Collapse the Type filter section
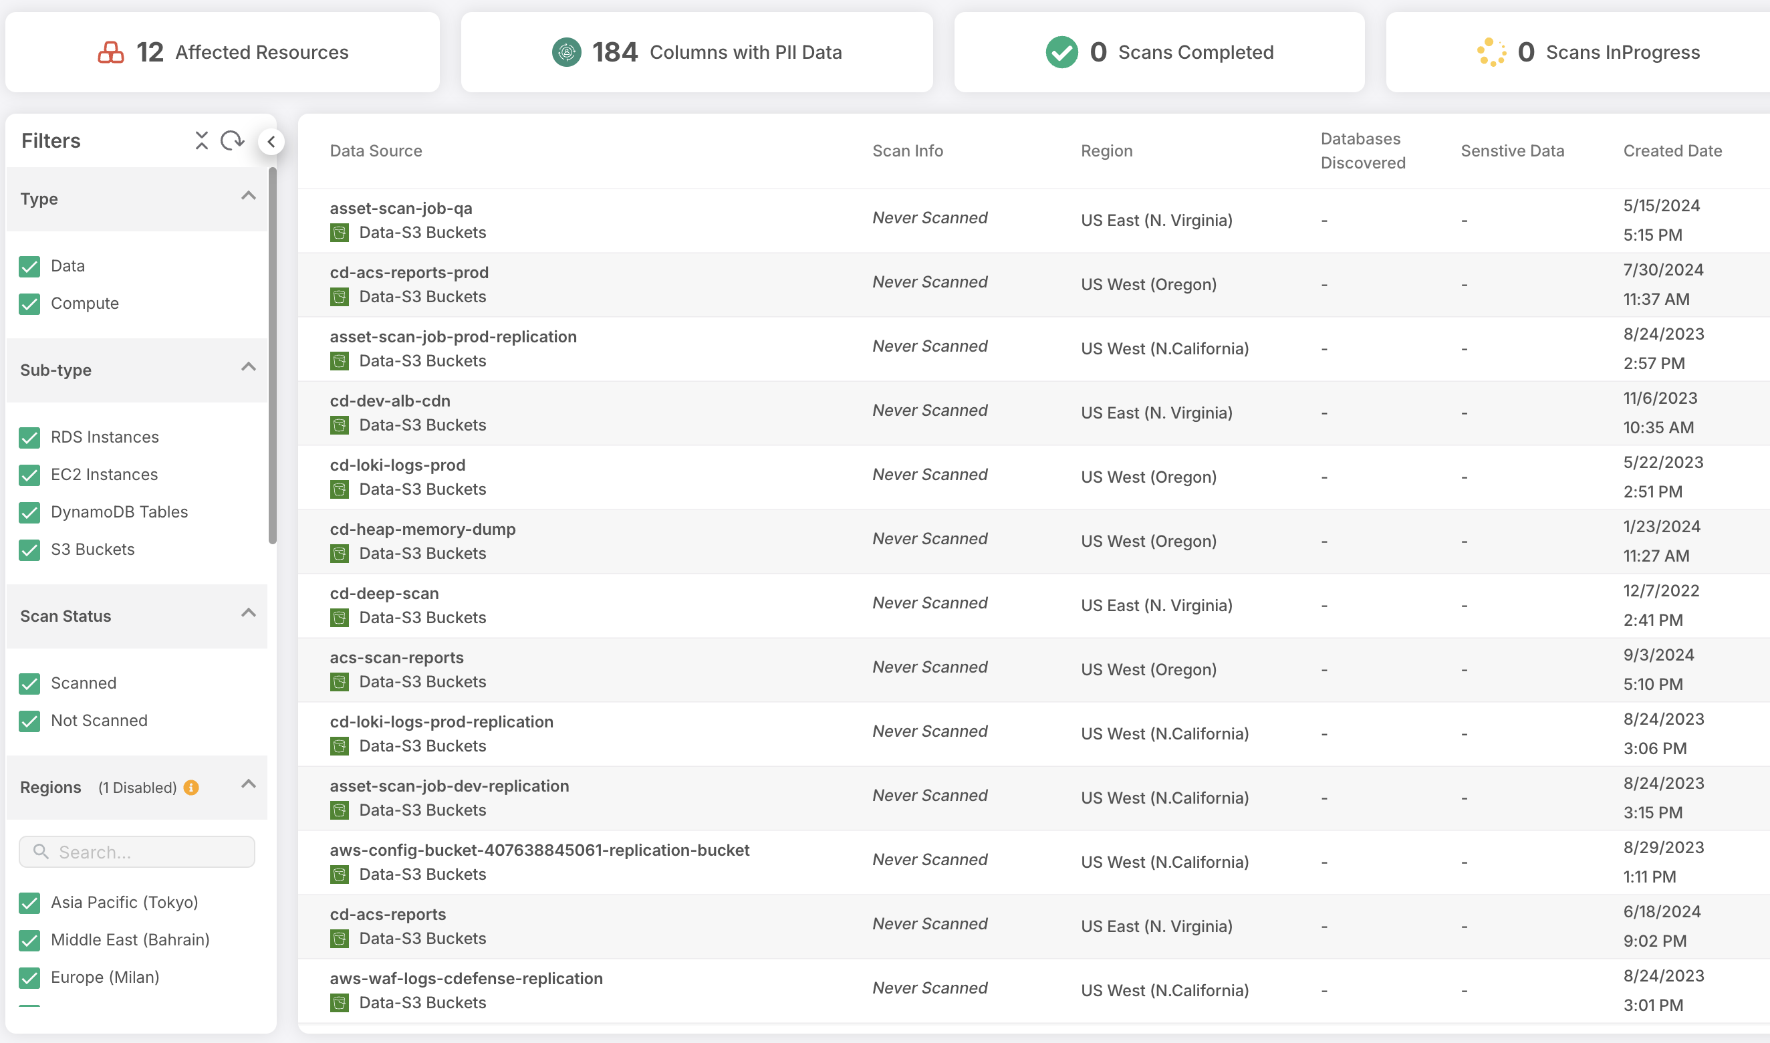Screen dimensions: 1770x1043 248,196
